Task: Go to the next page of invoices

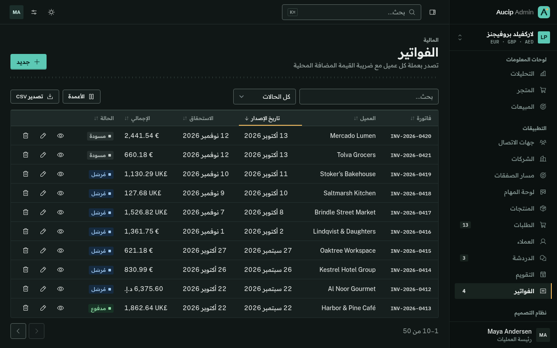Action: coord(18,331)
